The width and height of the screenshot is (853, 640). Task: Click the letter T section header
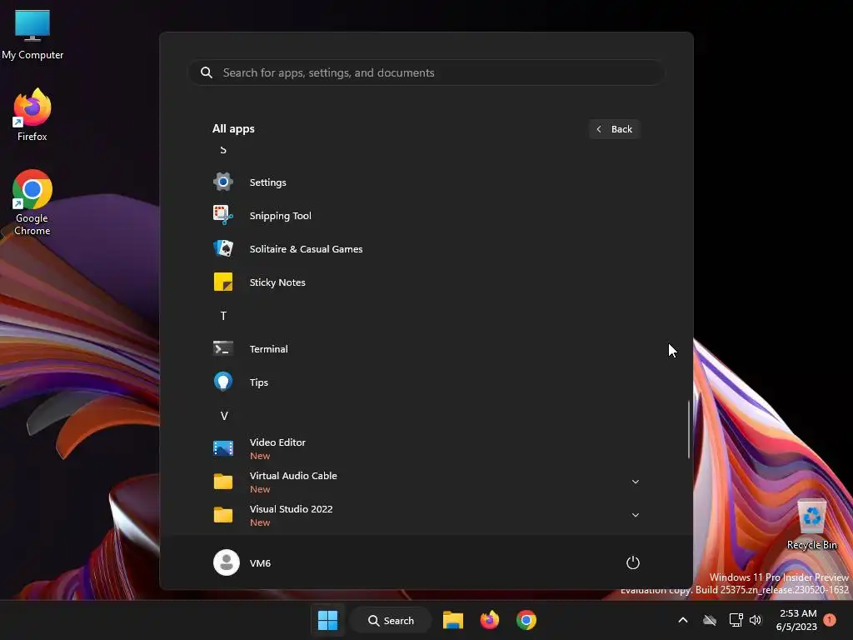[223, 316]
